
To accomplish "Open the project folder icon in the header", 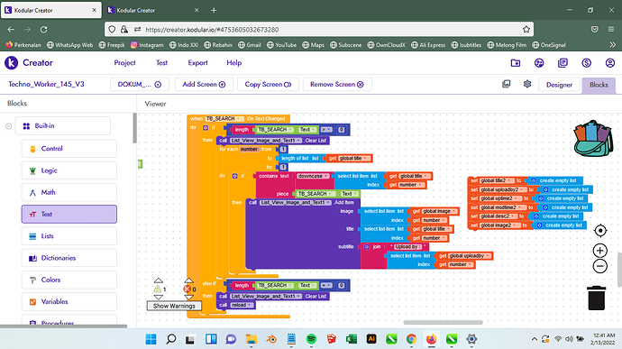I will pyautogui.click(x=516, y=63).
